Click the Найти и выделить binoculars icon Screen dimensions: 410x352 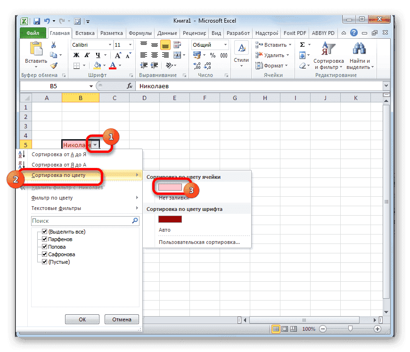point(359,49)
